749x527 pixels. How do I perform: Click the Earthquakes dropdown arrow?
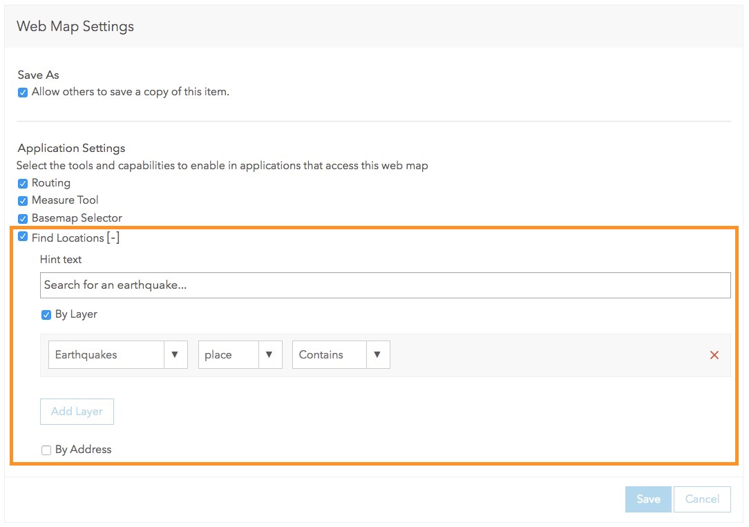[x=175, y=355]
